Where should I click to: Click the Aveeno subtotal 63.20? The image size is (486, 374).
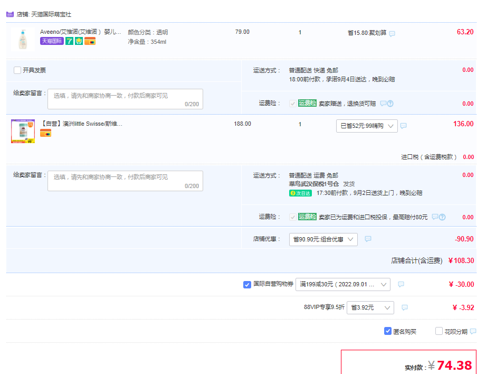click(465, 32)
